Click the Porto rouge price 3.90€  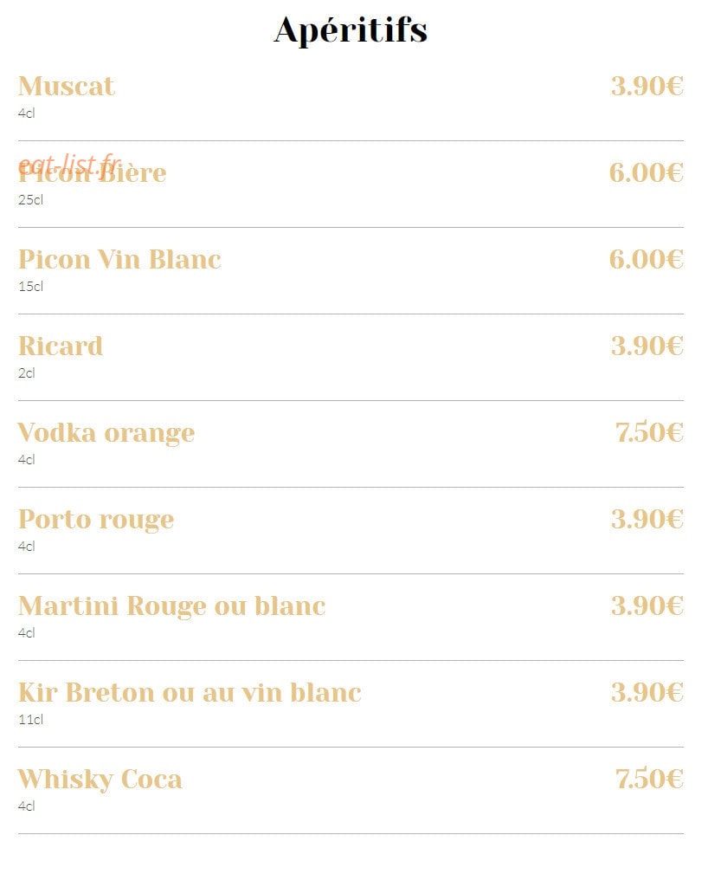tap(647, 520)
